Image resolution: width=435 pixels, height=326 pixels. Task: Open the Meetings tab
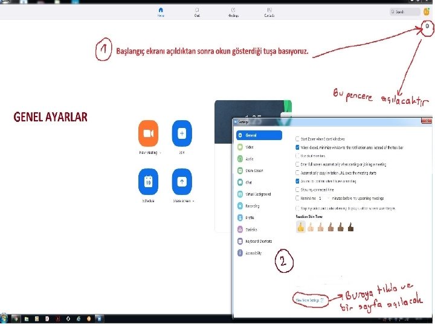(233, 12)
